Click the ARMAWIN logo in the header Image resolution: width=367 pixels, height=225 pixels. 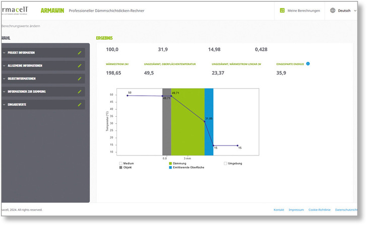pyautogui.click(x=51, y=10)
